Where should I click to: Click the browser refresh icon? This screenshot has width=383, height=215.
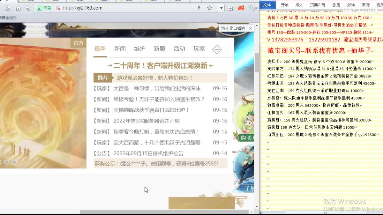8,8
